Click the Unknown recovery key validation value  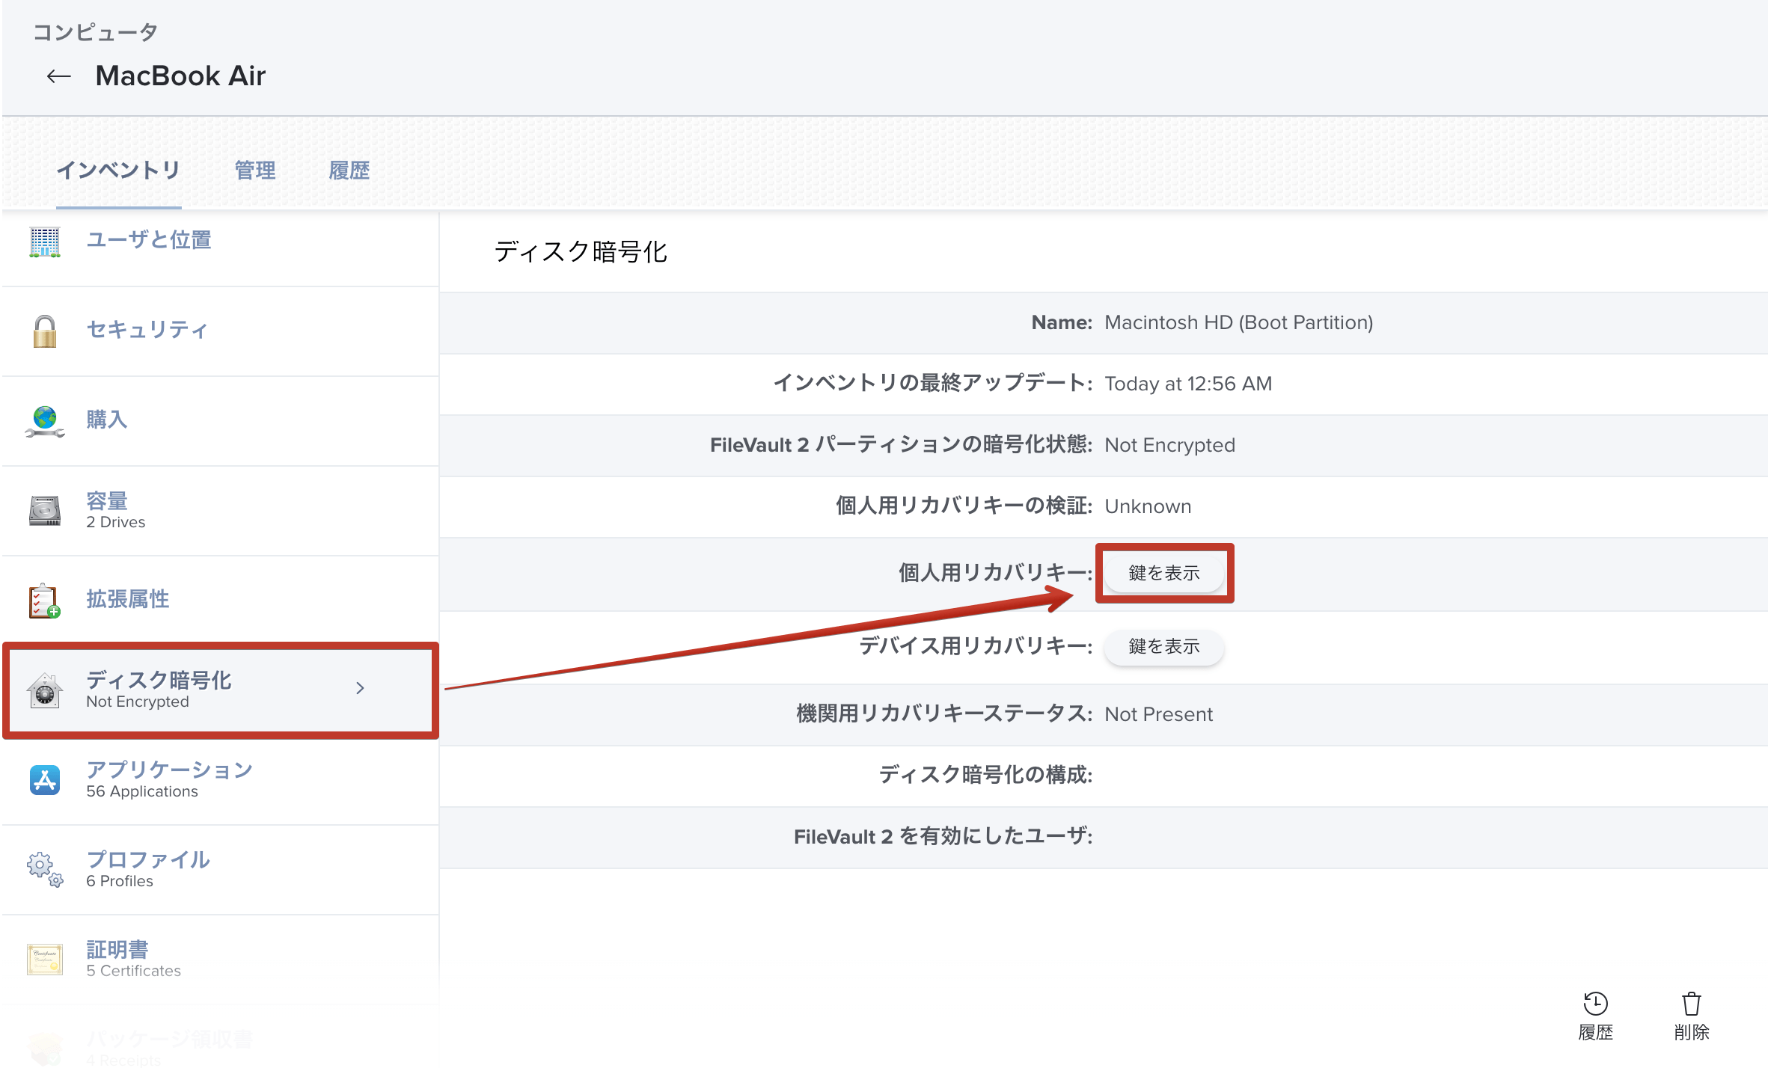click(x=1148, y=506)
